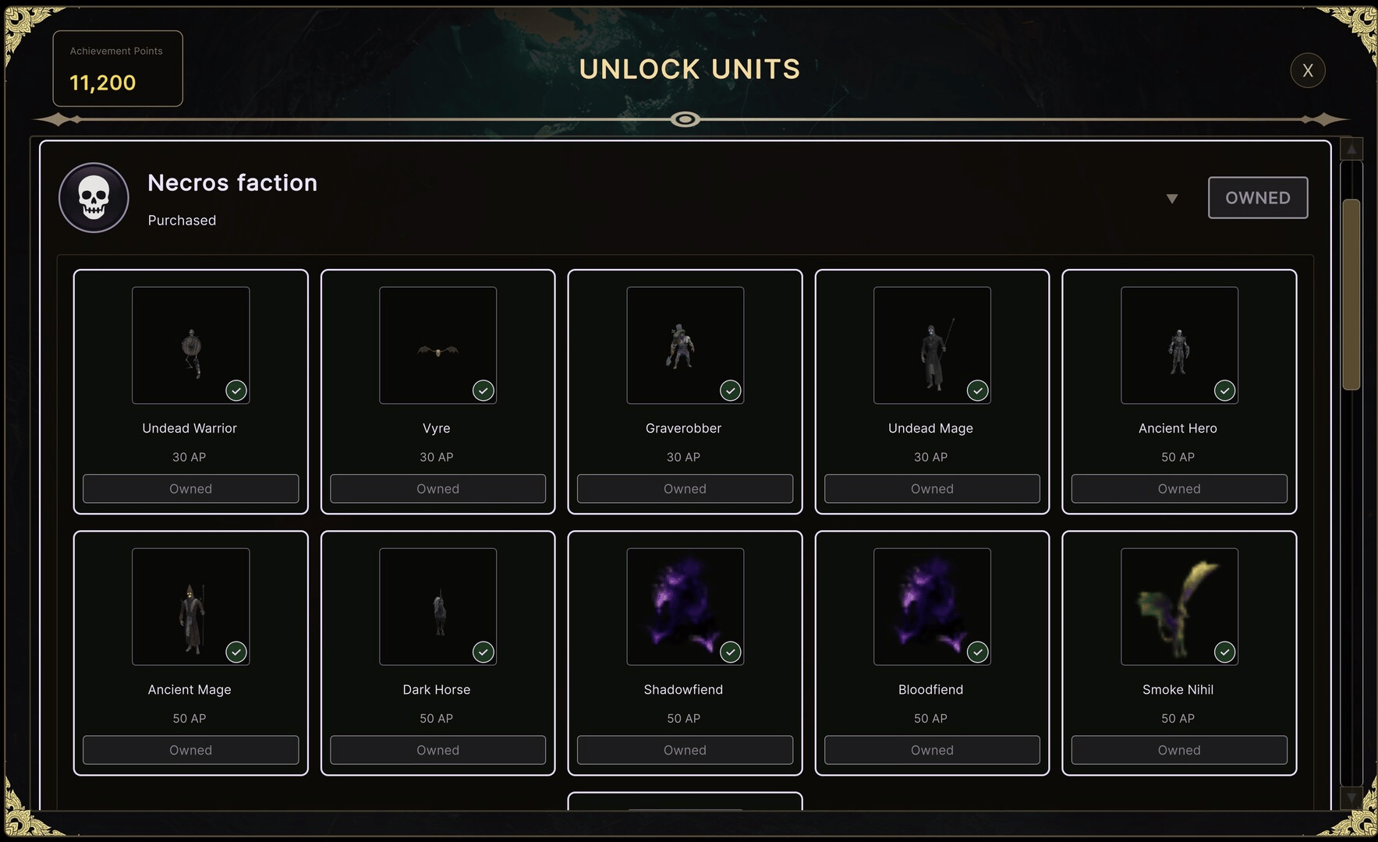This screenshot has width=1378, height=842.
Task: Click the scrollbar down arrow
Action: [x=1351, y=798]
